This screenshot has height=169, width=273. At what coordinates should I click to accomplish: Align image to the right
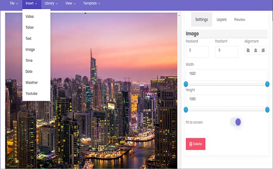[x=263, y=50]
